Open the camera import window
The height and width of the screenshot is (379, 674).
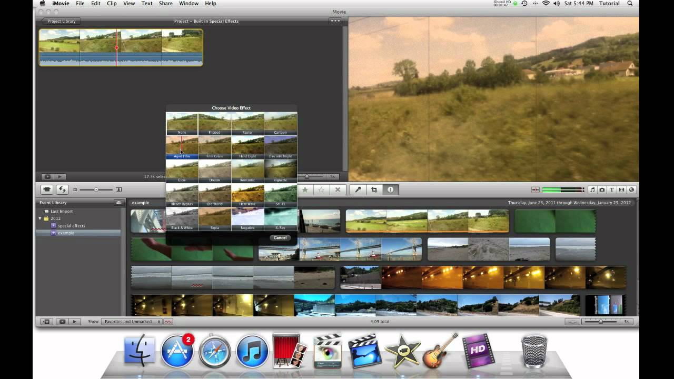click(x=47, y=189)
